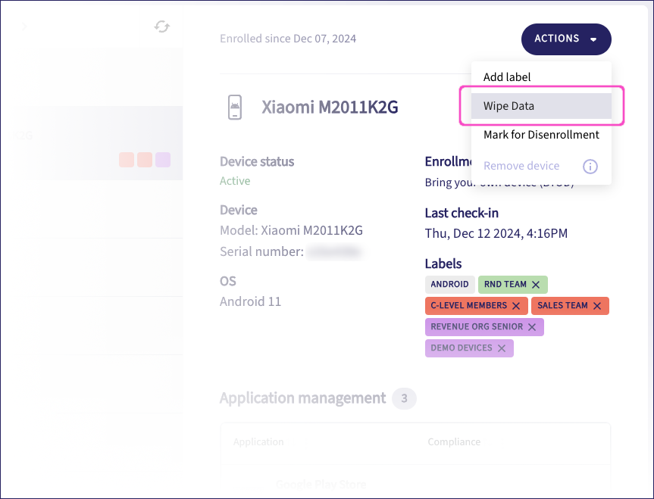Click the Application management count badge

click(404, 398)
